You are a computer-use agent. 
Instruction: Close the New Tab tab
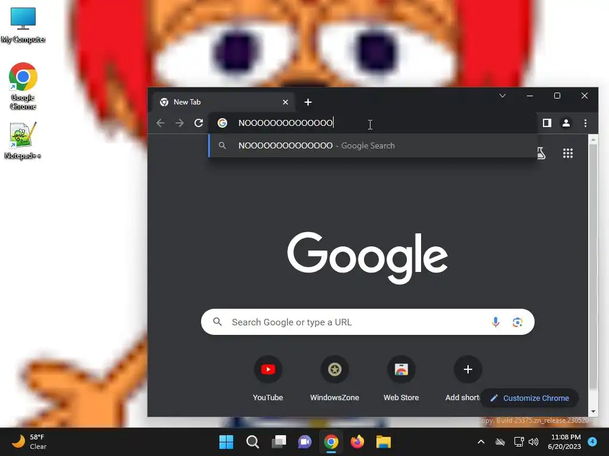(x=285, y=102)
